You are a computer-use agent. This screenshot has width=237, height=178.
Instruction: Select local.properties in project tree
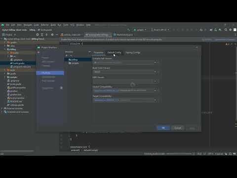point(16,98)
